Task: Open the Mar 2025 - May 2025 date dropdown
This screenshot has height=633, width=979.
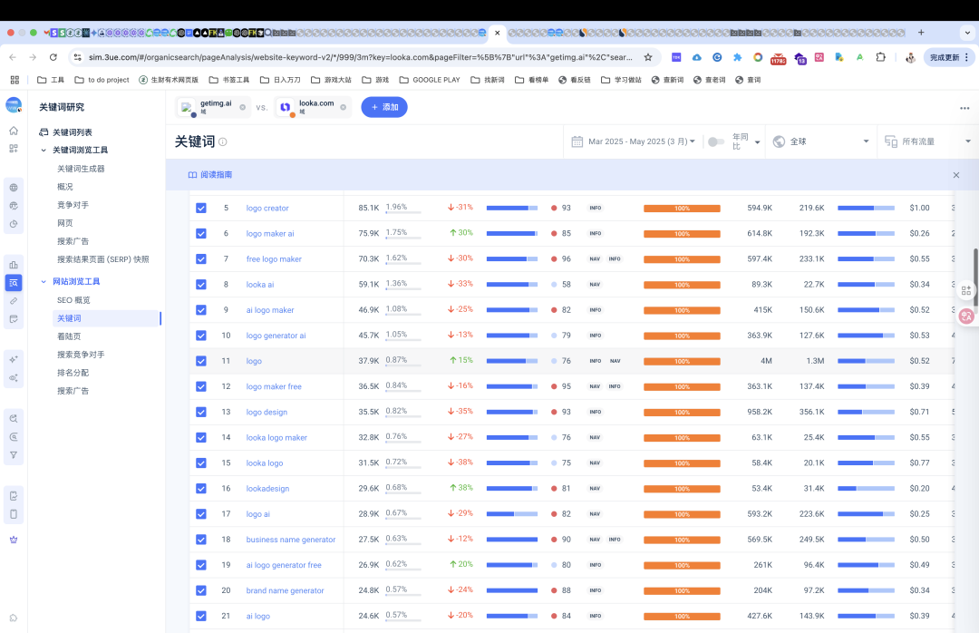Action: (x=641, y=141)
